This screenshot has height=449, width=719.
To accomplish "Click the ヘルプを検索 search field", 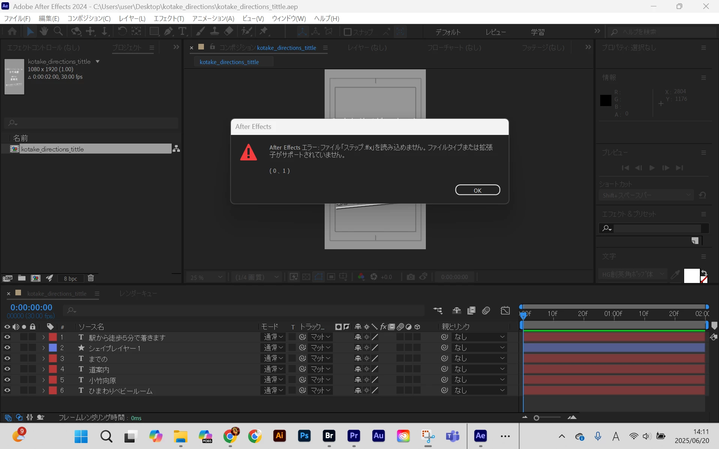I will [662, 32].
